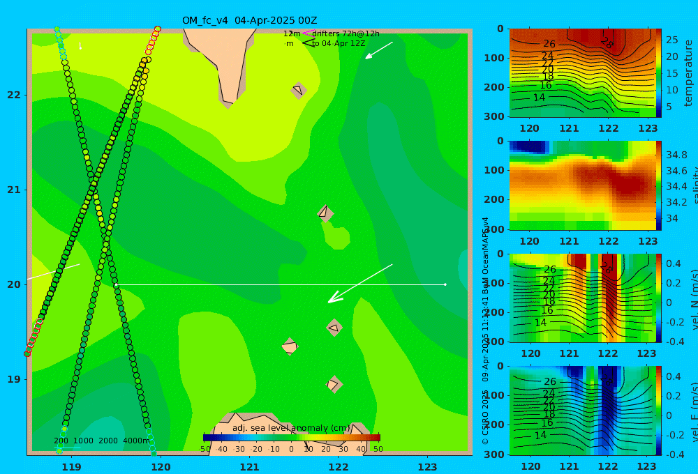Click the island marker near 18.9N 122E

click(x=334, y=384)
